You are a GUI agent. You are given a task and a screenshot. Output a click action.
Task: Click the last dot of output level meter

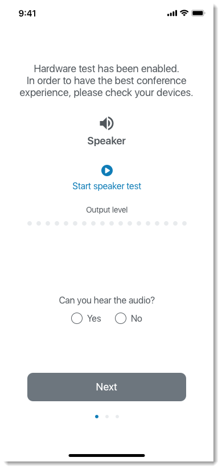pos(184,223)
